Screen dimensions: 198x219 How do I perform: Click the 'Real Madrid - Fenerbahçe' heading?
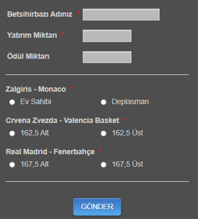[x=50, y=152]
